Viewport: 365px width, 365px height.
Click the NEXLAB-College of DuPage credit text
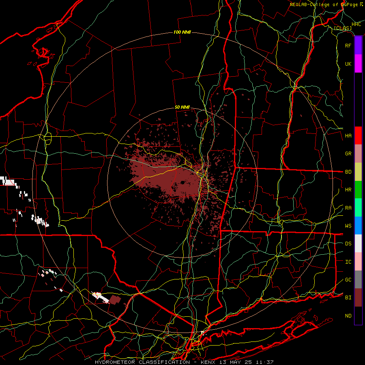(x=326, y=4)
